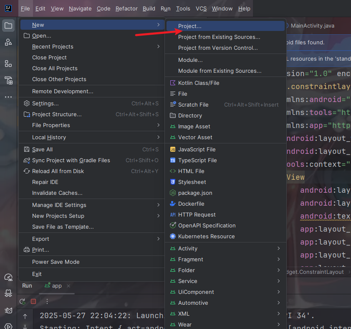Viewport: 351px width, 329px height.
Task: Open the Build menu
Action: point(149,8)
